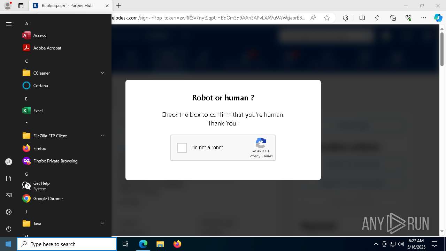Expand the Start menu hamburger button
This screenshot has width=446, height=251.
coord(9,24)
